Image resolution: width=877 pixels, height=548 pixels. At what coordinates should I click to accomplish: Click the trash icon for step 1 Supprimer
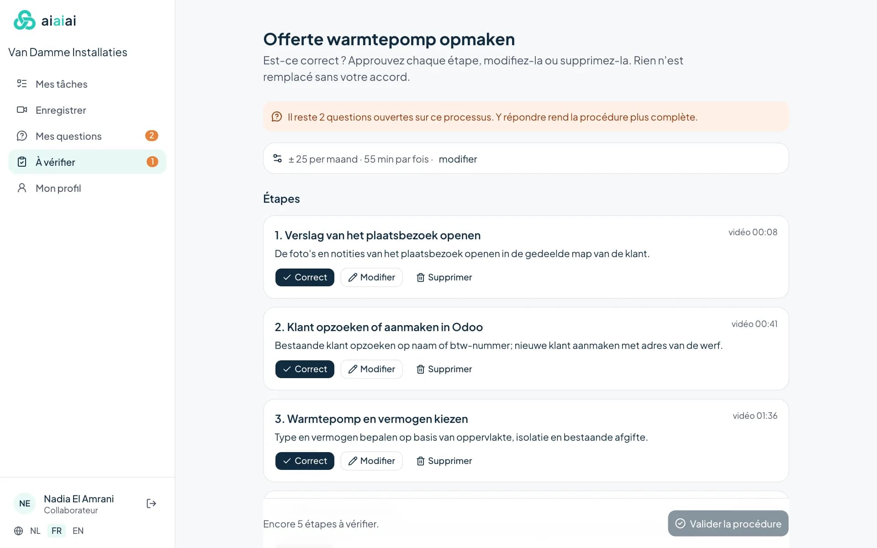pos(421,278)
